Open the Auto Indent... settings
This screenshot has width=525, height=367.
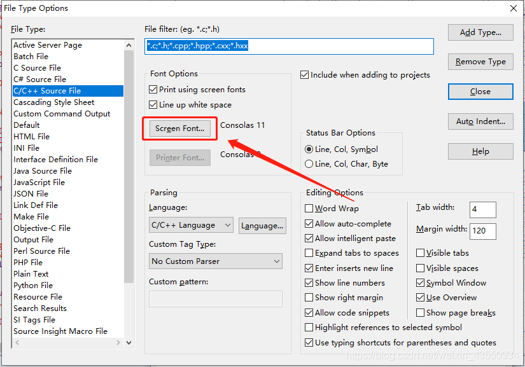(480, 121)
